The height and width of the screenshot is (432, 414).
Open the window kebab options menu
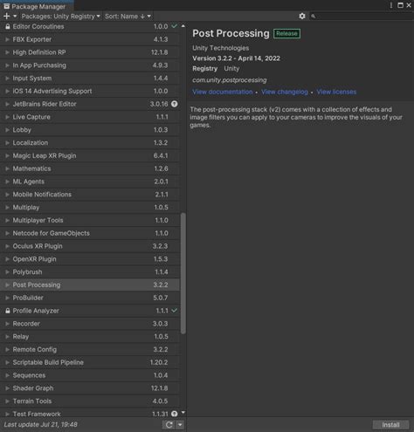(391, 5)
